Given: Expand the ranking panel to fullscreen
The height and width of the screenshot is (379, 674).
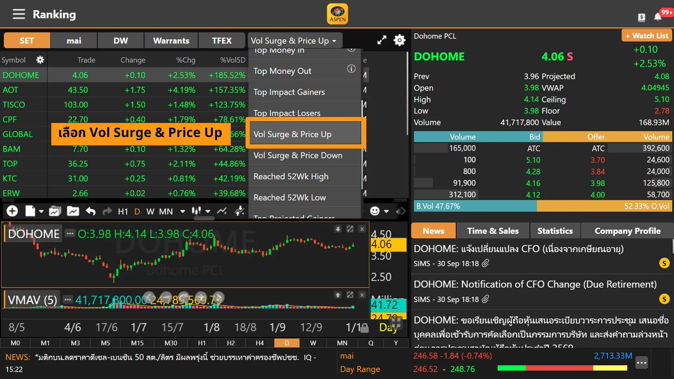Looking at the screenshot, I should point(382,40).
